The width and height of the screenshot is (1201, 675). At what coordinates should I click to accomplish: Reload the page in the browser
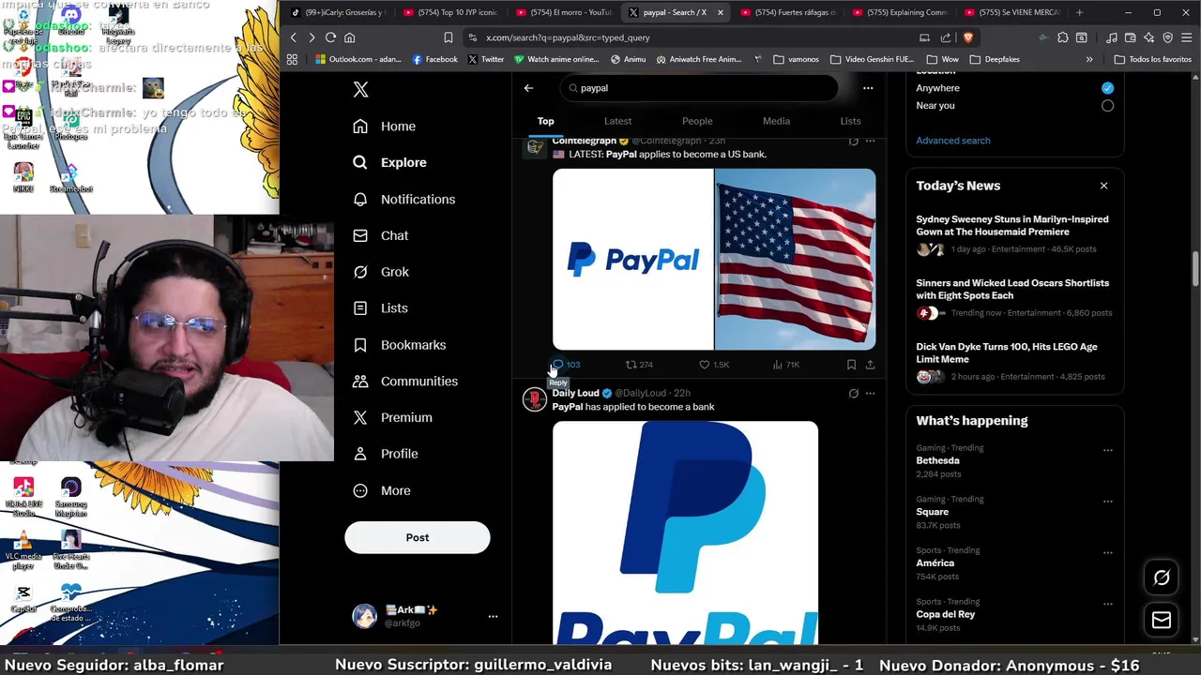coord(330,37)
